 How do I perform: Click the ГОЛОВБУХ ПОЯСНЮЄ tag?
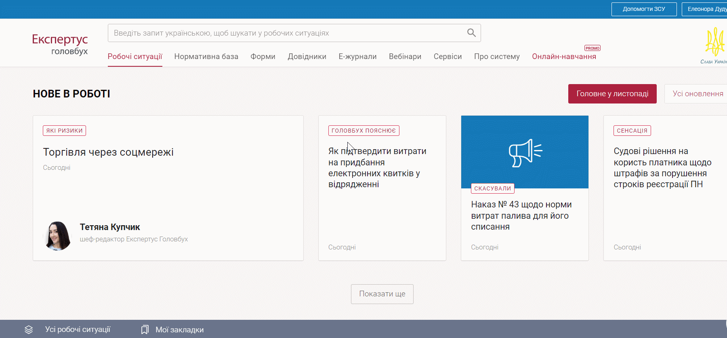point(363,131)
